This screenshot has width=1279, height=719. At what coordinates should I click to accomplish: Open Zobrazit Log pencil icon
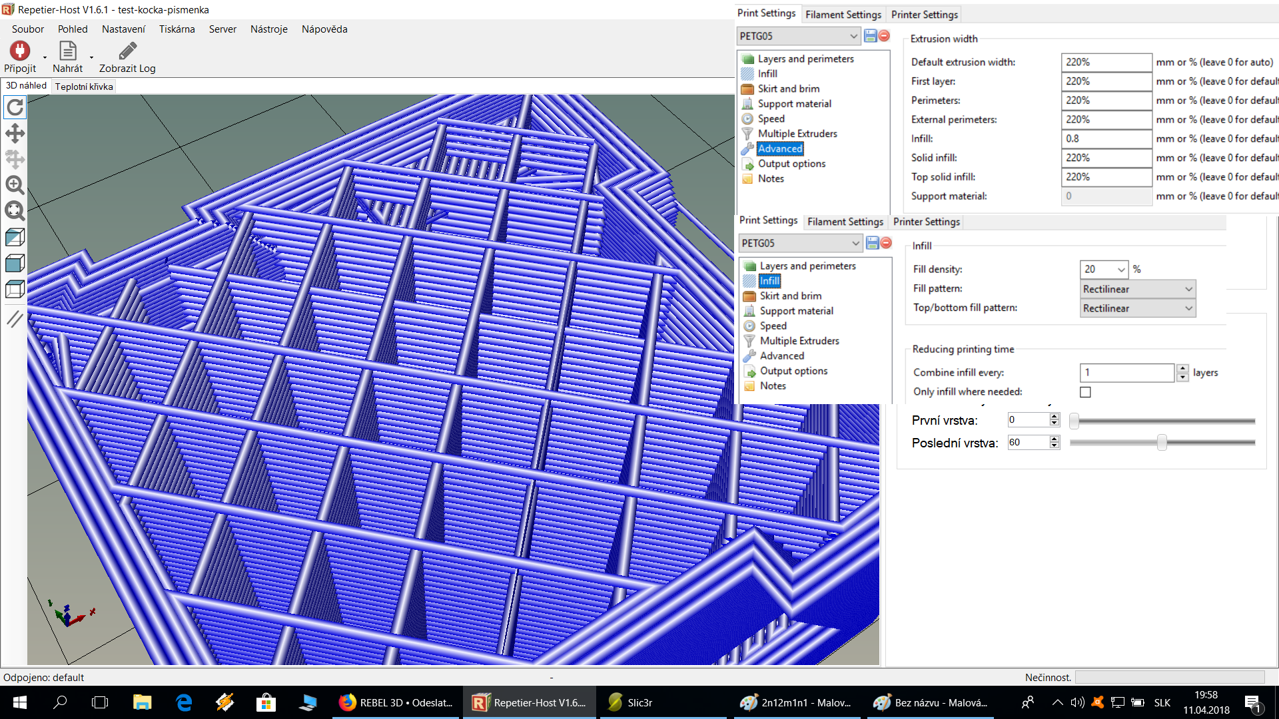click(127, 51)
